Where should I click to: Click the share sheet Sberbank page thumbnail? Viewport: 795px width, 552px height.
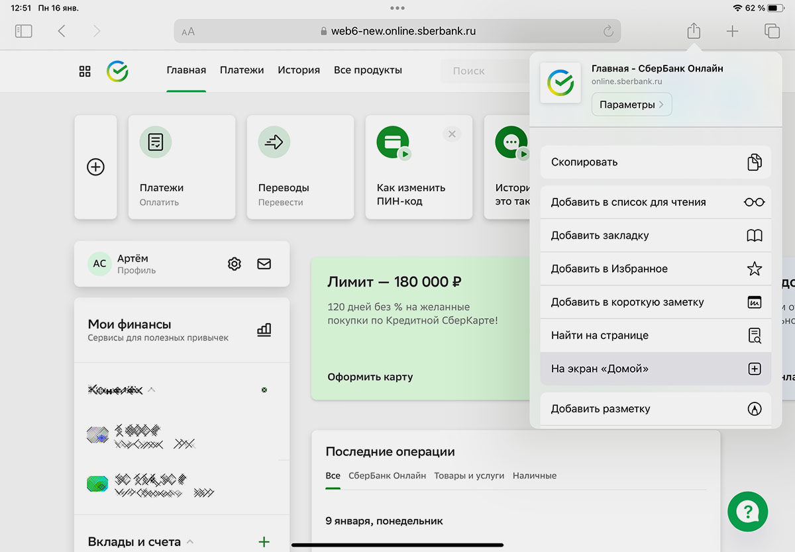point(560,83)
